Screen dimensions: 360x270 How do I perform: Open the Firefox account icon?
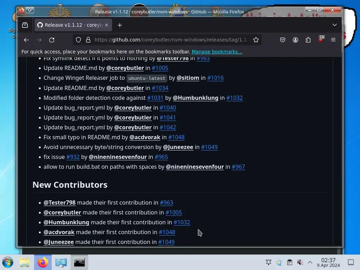[x=295, y=40]
